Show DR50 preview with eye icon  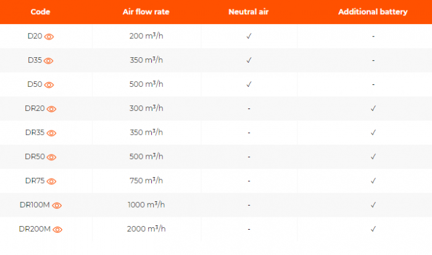click(52, 157)
